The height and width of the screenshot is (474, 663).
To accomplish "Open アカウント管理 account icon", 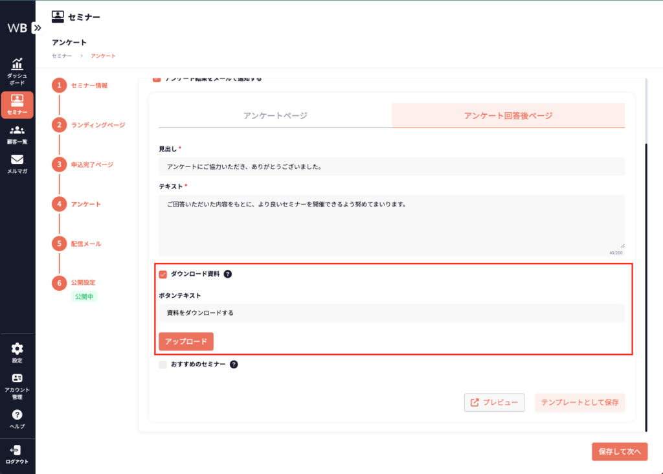I will point(17,378).
